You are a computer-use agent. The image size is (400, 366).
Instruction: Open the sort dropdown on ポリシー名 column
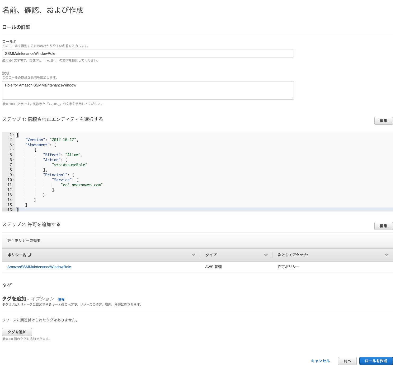194,255
